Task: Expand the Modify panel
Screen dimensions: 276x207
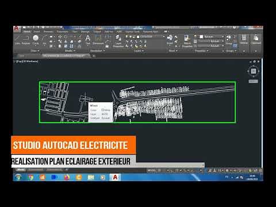Action: (70, 51)
